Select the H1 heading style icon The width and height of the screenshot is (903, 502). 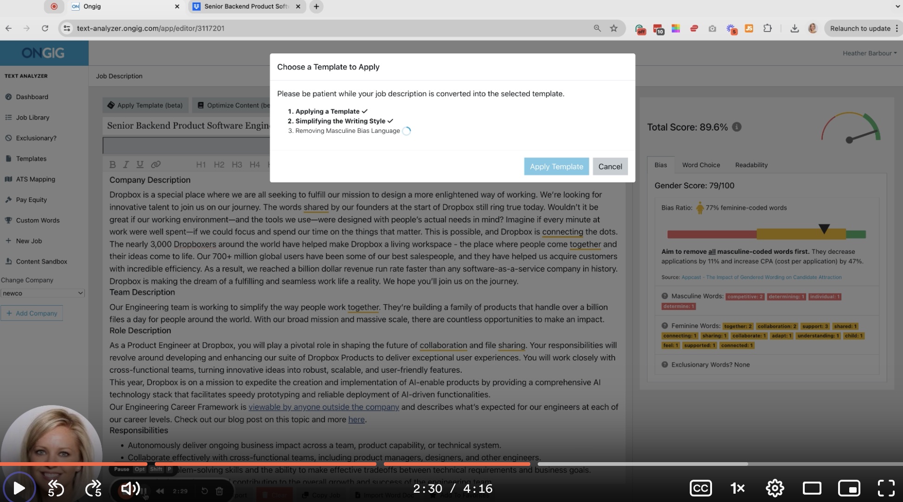tap(200, 164)
